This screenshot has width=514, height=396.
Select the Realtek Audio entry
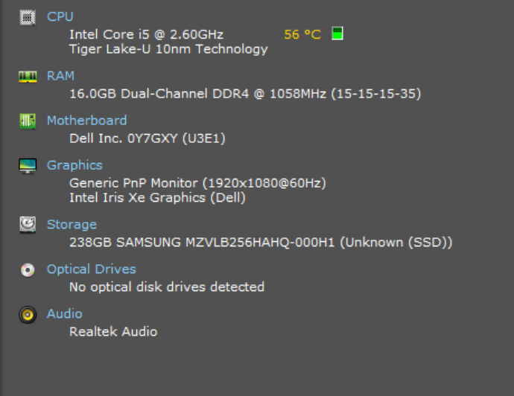113,332
